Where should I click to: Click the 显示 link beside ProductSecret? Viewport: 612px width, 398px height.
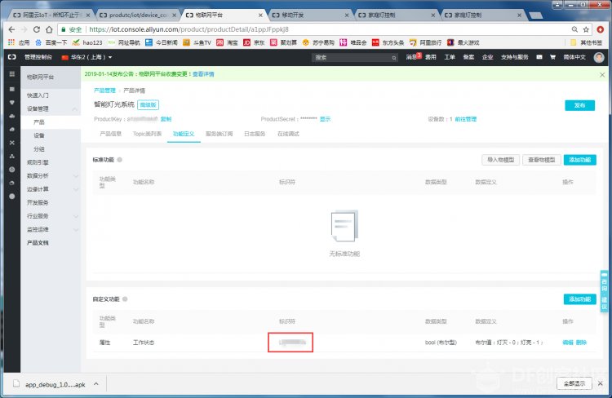coord(325,119)
